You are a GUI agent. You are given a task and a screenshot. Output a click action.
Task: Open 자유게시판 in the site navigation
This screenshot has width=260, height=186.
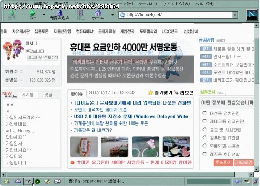21,31
